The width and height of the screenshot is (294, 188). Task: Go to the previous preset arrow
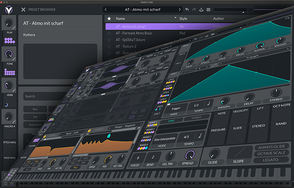coord(105,9)
